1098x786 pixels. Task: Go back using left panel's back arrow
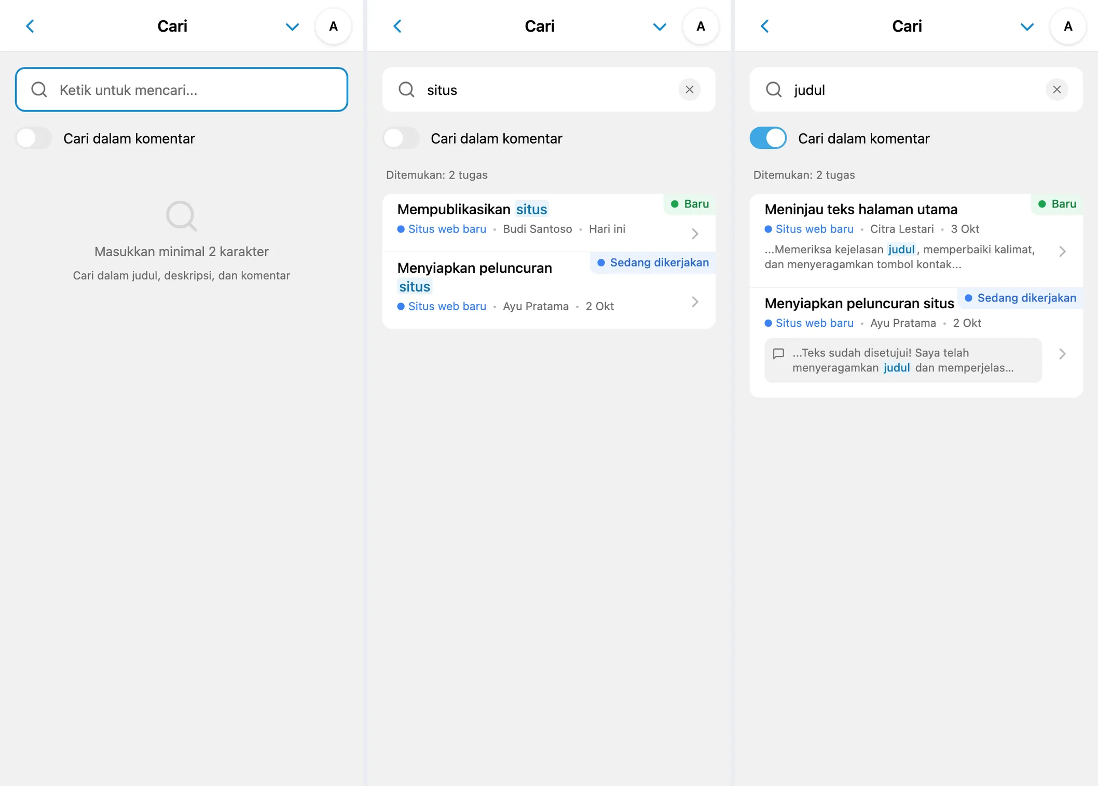(30, 26)
